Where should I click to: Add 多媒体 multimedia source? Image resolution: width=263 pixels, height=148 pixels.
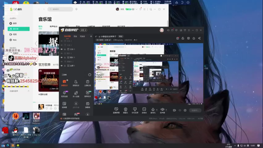tap(144, 111)
